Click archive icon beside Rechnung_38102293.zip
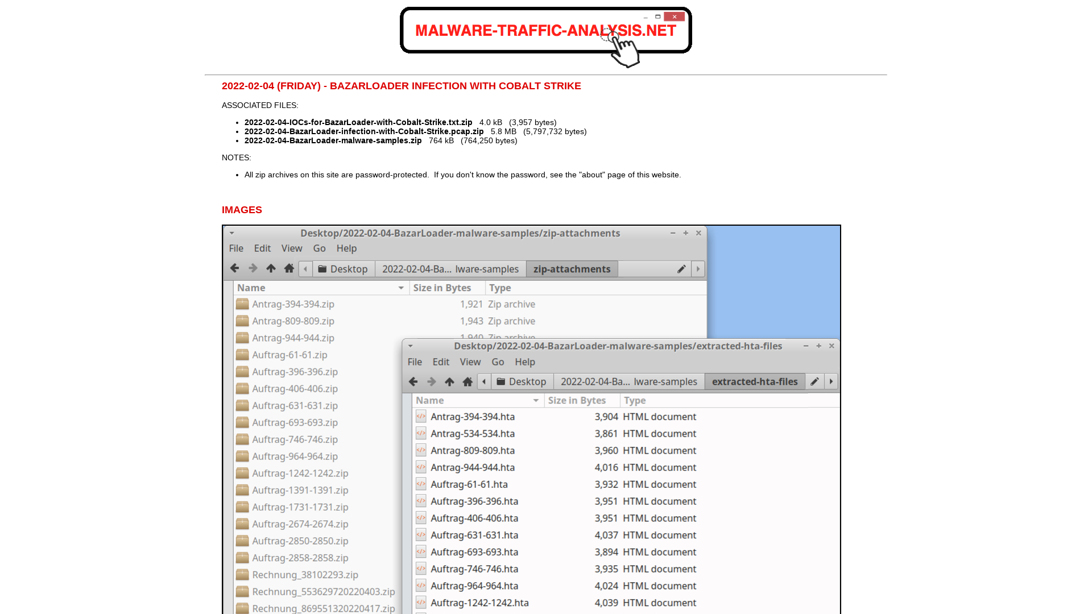The width and height of the screenshot is (1092, 614). 242,575
